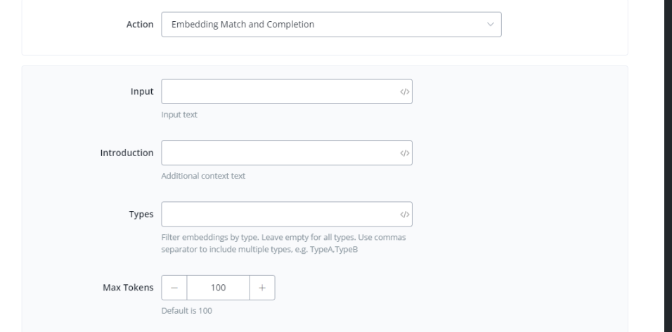Click the Action field label
Viewport: 672px width, 332px height.
pos(139,25)
